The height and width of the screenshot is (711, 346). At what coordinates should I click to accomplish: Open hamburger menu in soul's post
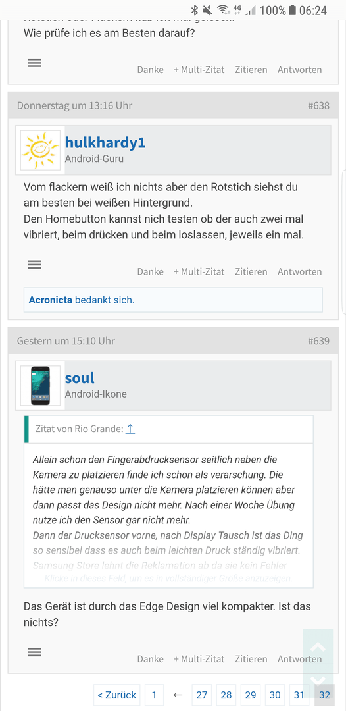pos(34,652)
